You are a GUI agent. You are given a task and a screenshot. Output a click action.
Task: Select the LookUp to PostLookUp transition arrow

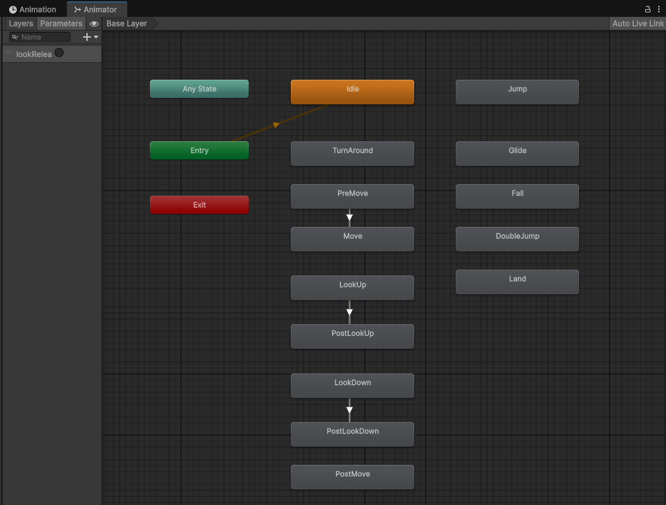[x=349, y=312]
